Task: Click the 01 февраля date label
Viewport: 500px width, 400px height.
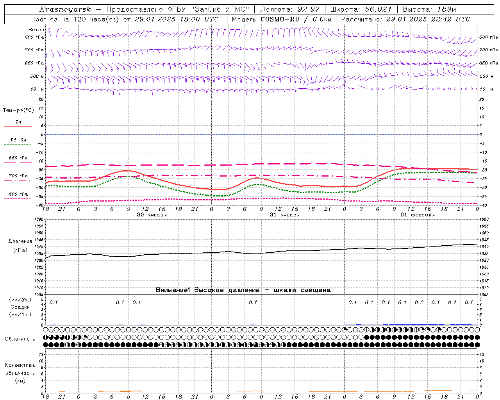Action: click(418, 215)
